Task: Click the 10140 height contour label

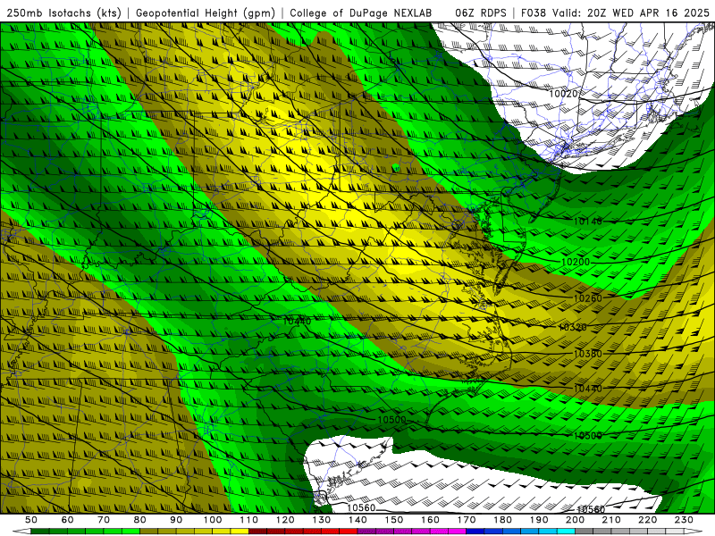Action: (x=588, y=222)
